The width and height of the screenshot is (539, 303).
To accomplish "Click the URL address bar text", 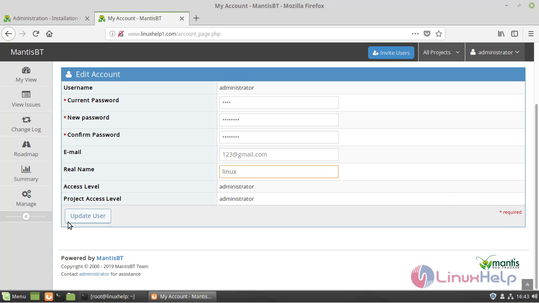I will pyautogui.click(x=174, y=34).
